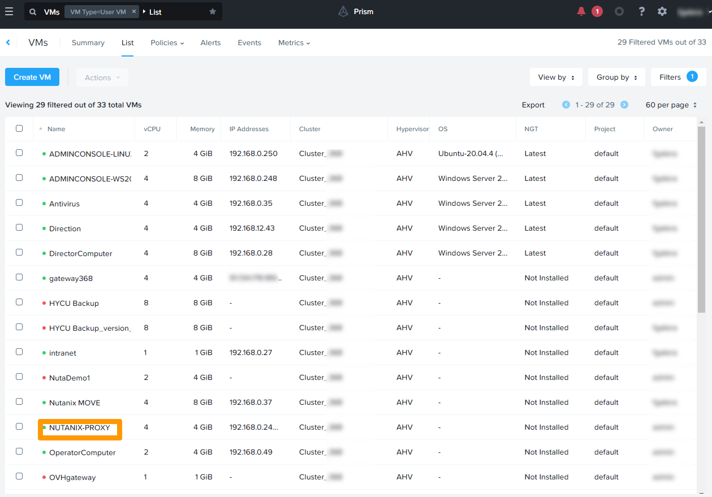
Task: Open the View by dropdown
Action: (555, 77)
